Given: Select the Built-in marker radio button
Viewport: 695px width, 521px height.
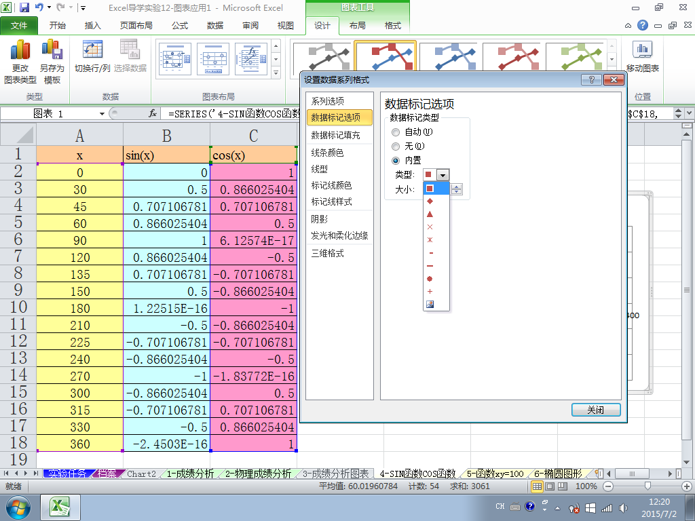Looking at the screenshot, I should 396,160.
